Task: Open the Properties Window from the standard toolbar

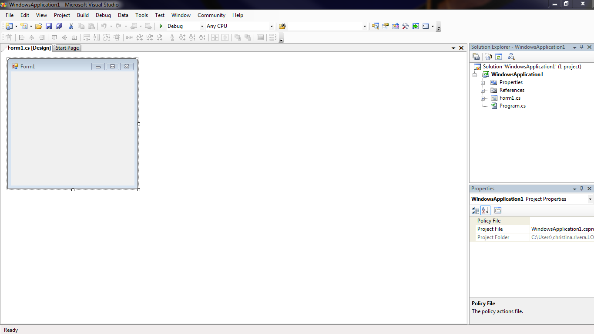Action: [385, 26]
